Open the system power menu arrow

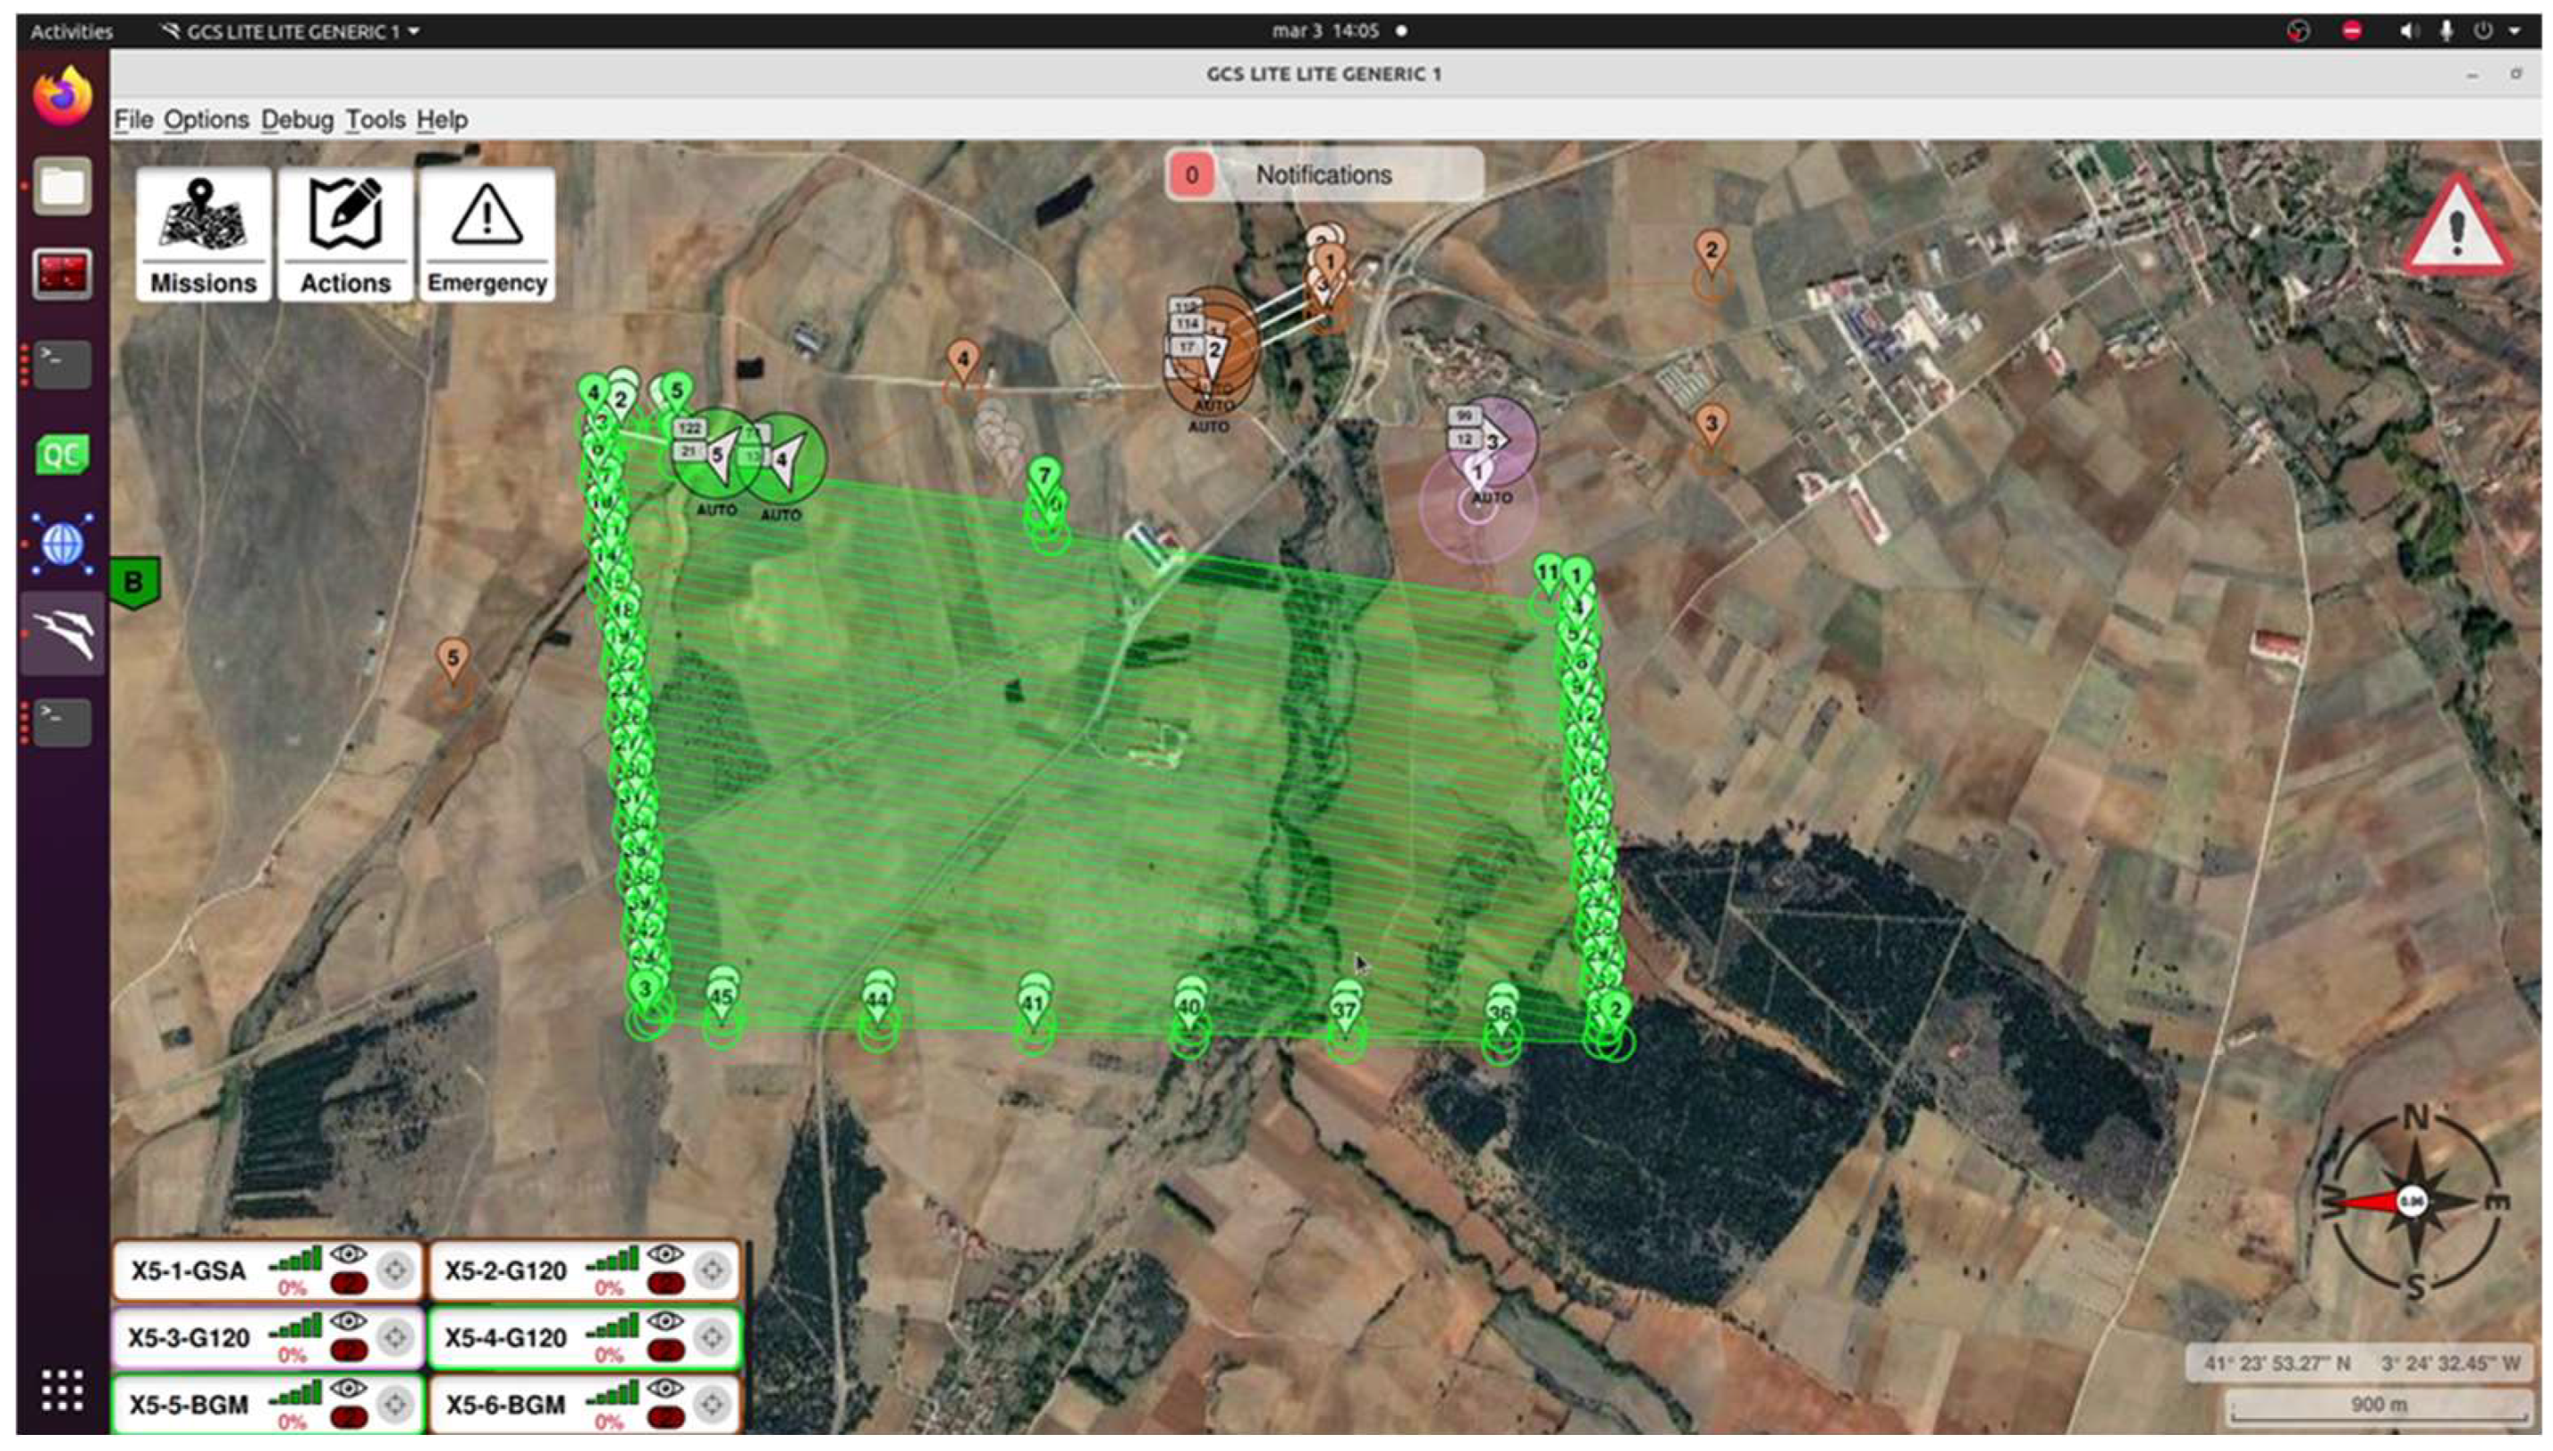click(2515, 31)
